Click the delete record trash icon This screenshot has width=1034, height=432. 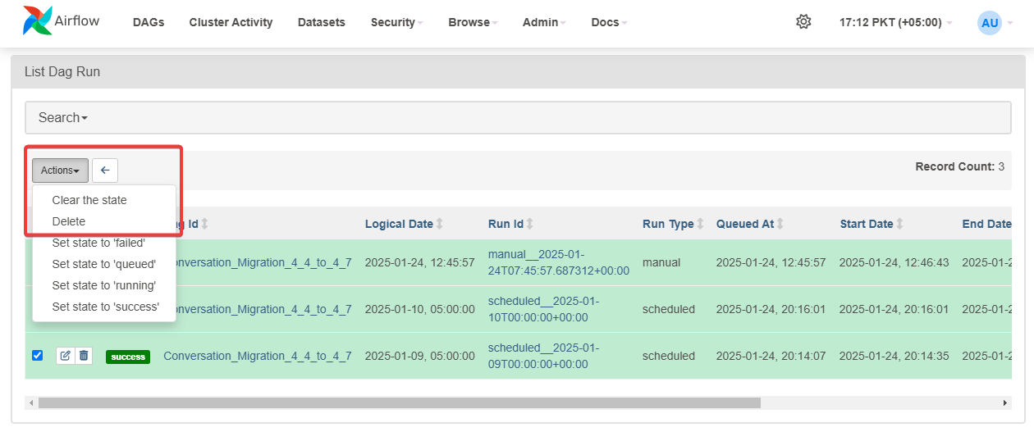pyautogui.click(x=84, y=356)
